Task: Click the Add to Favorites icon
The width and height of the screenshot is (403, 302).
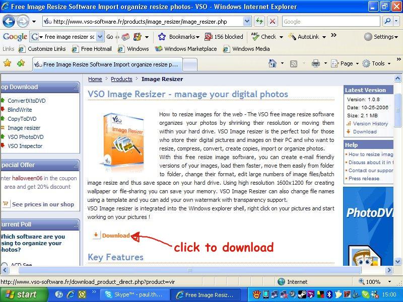Action: [x=21, y=63]
